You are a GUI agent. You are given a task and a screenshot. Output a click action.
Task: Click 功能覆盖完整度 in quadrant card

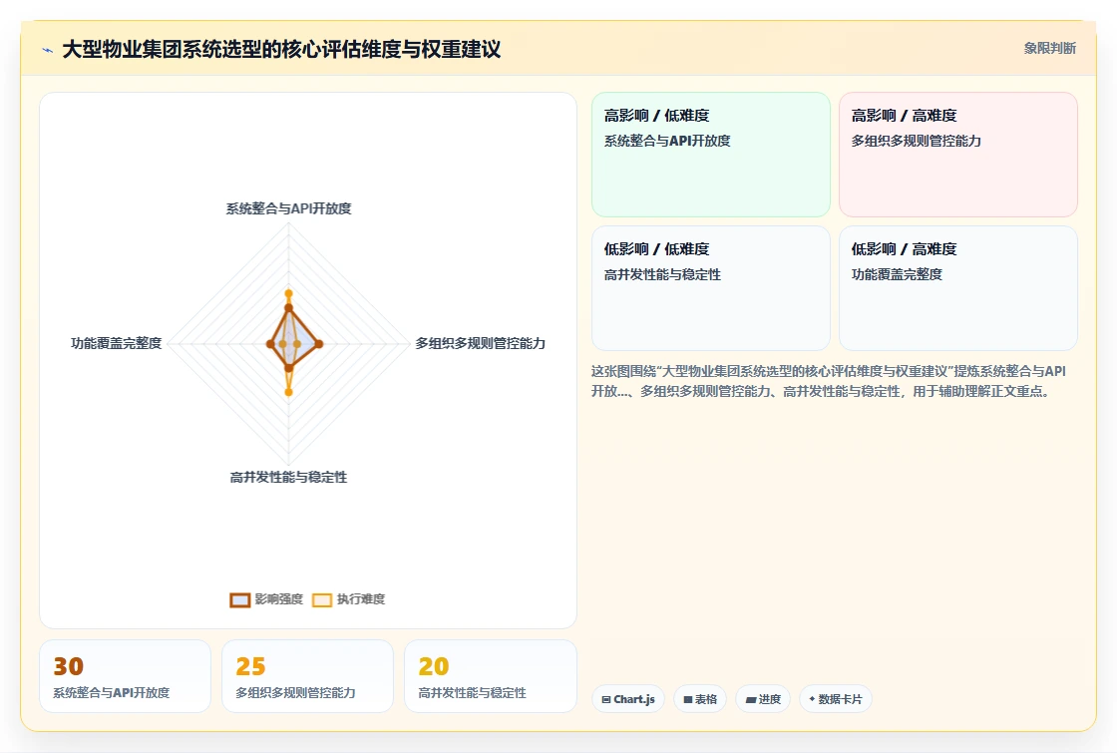point(897,275)
